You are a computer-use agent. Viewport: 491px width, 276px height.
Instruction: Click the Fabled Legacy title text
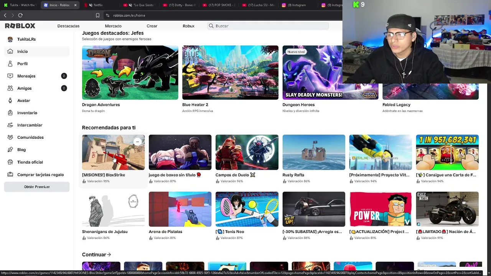pos(396,105)
